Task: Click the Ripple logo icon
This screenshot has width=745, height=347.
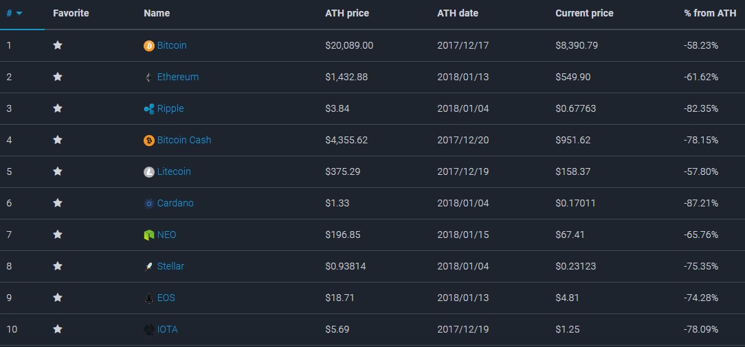Action: coord(149,109)
